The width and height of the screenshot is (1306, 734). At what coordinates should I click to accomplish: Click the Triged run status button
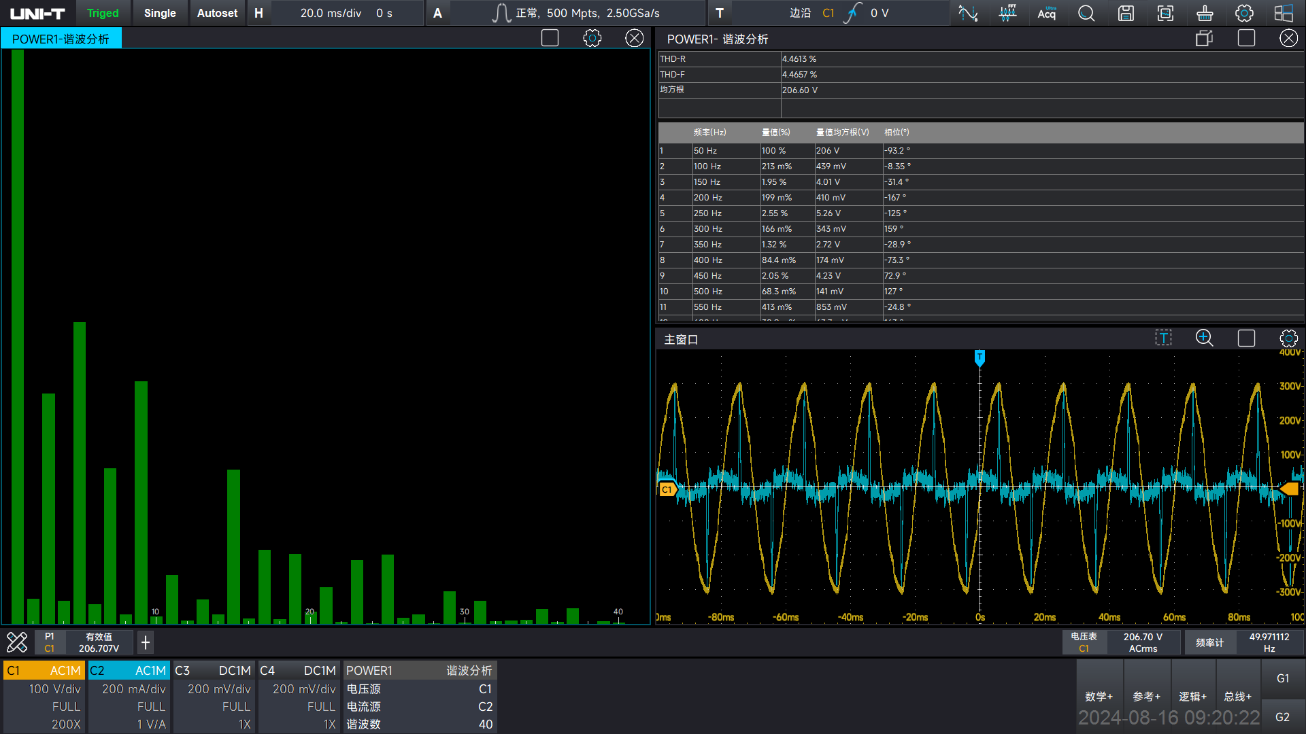pos(103,13)
